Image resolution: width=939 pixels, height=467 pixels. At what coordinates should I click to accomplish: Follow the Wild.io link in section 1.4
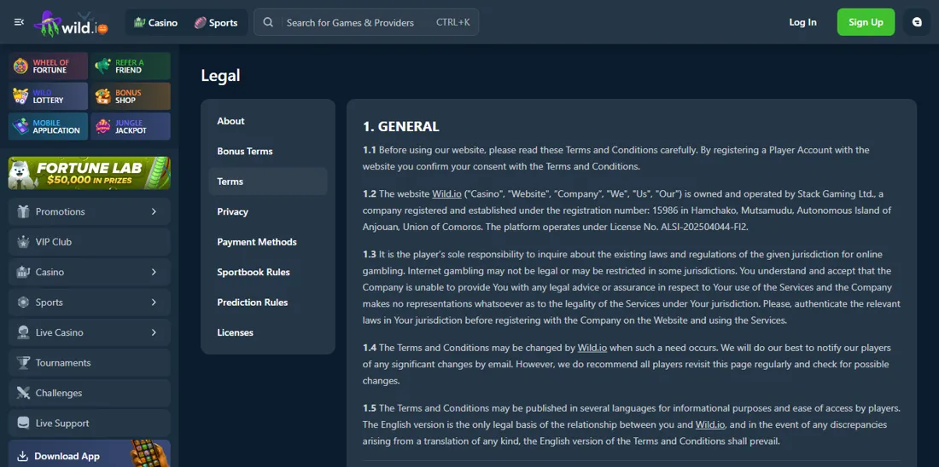[592, 348]
